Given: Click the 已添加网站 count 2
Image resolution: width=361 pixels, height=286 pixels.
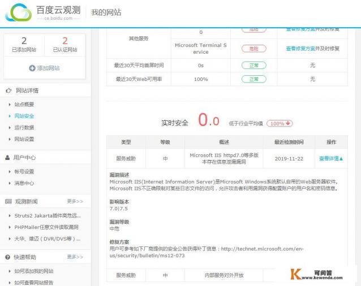Looking at the screenshot, I should (24, 41).
